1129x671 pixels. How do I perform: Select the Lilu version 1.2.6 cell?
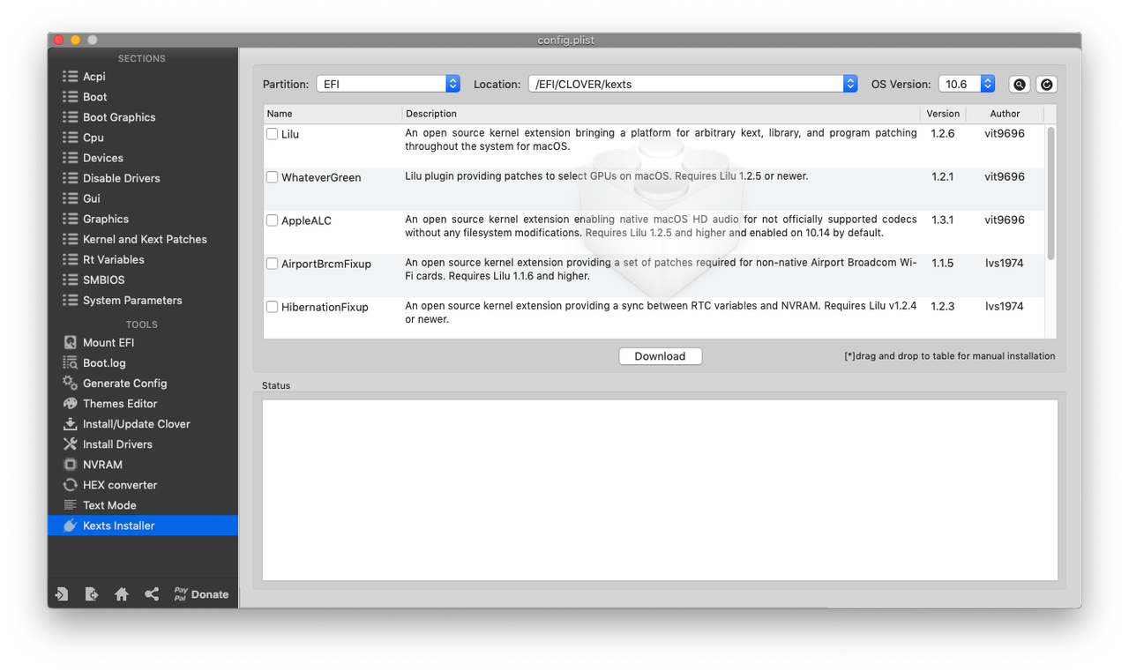coord(942,134)
